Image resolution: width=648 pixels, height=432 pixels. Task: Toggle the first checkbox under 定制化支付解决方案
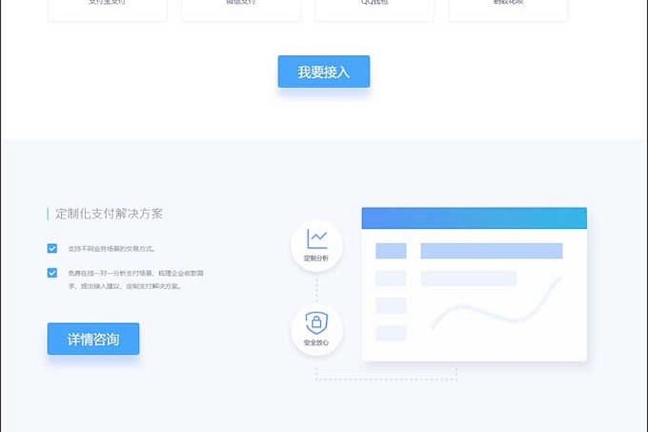[52, 248]
